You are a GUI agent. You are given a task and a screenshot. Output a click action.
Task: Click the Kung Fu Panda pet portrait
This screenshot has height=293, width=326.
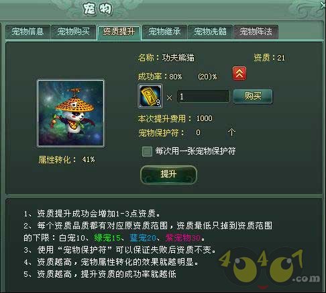70,113
